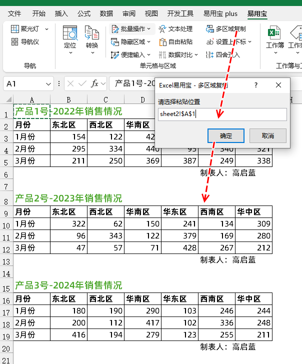Open the 文件 menu tab
The image size is (302, 364).
pos(14,13)
